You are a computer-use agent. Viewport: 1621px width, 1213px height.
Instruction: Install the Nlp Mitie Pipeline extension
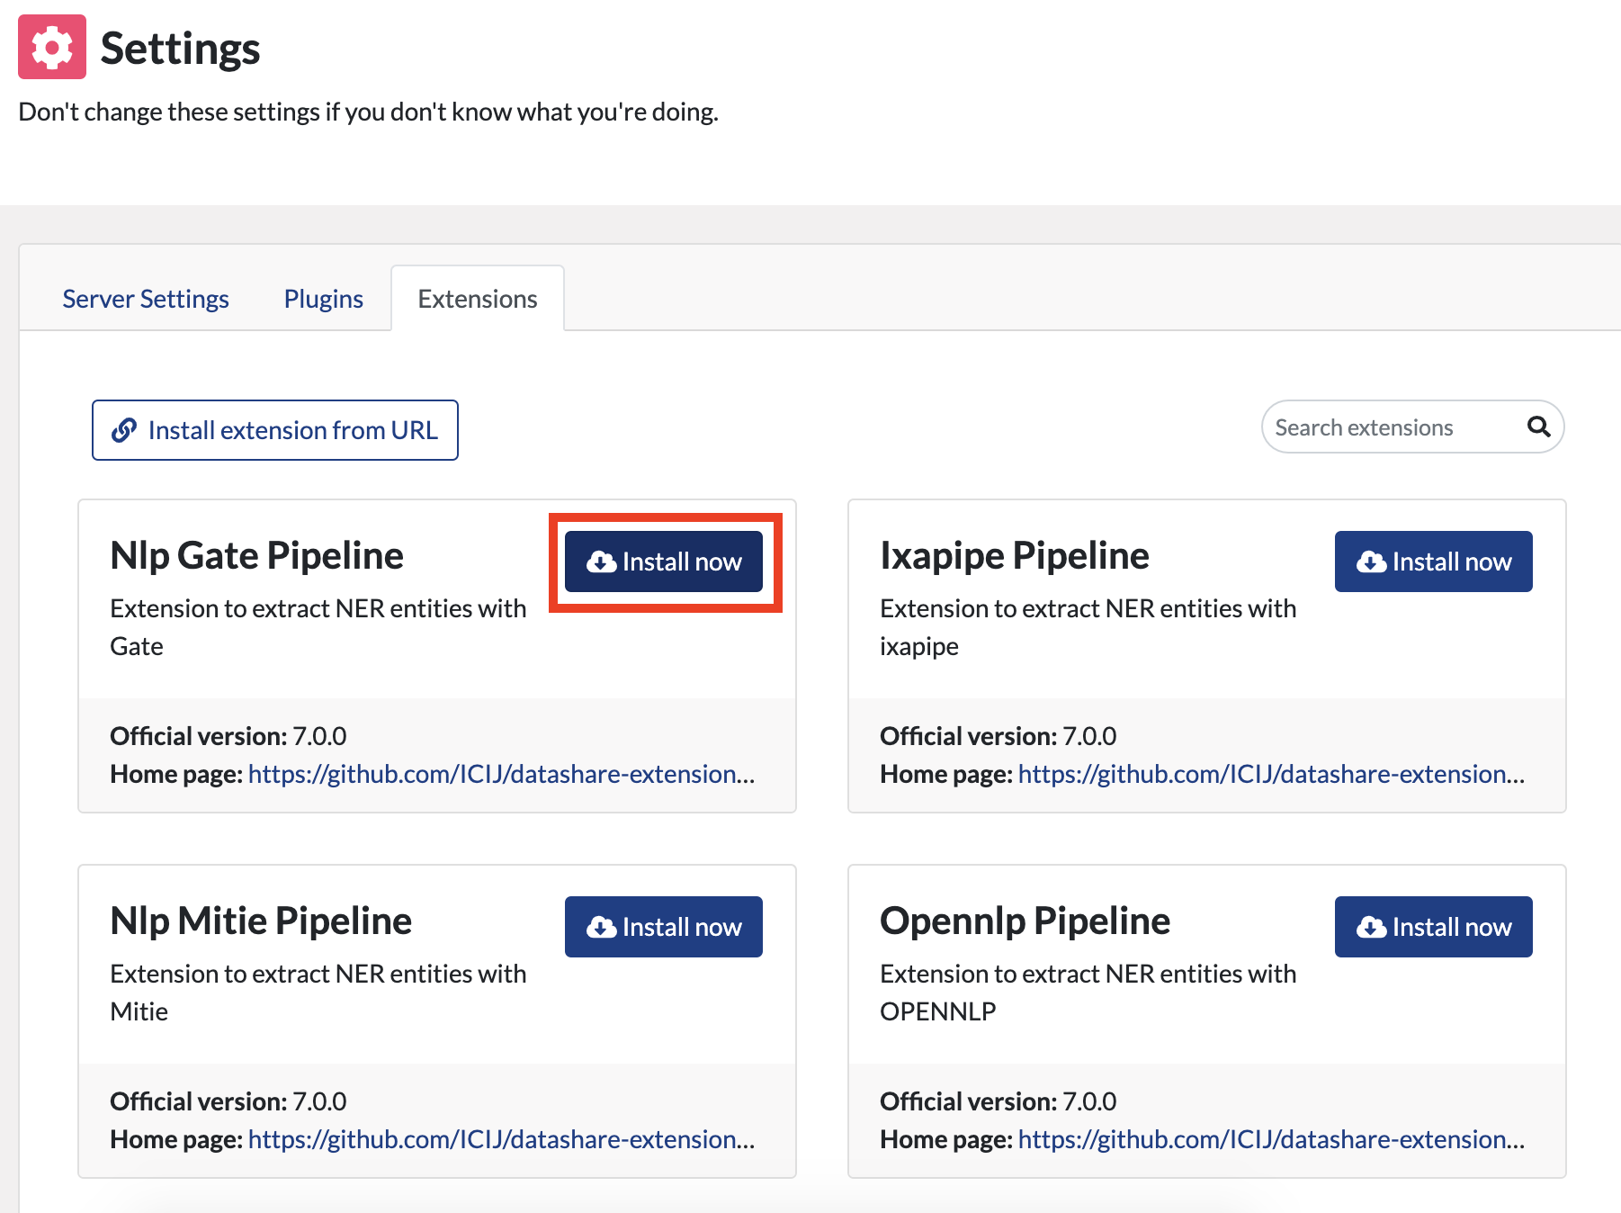tap(664, 927)
